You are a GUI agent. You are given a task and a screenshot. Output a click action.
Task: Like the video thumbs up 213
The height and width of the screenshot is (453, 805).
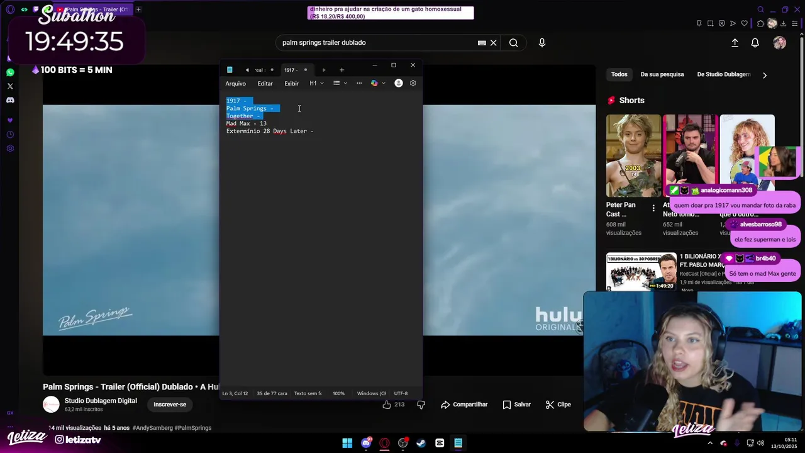click(393, 405)
